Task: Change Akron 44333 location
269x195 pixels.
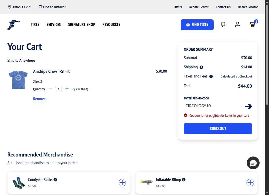Action: pyautogui.click(x=19, y=7)
